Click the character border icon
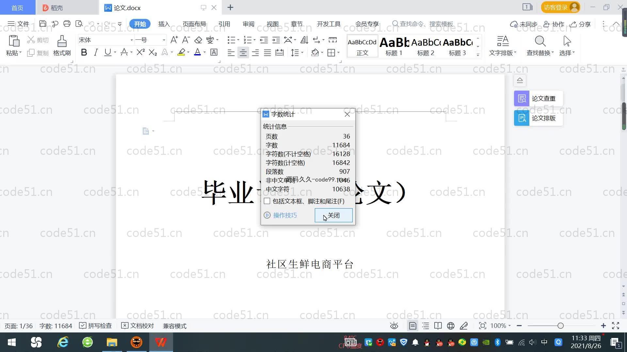 point(214,52)
